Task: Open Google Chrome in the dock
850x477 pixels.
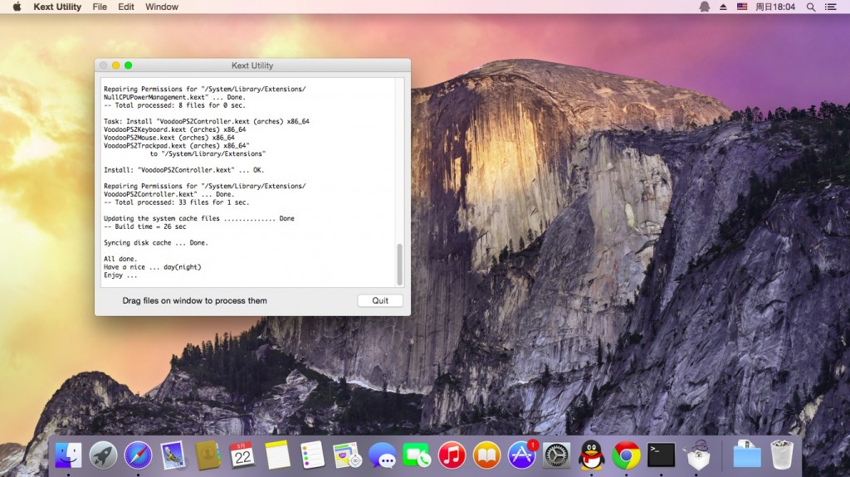Action: coord(626,455)
